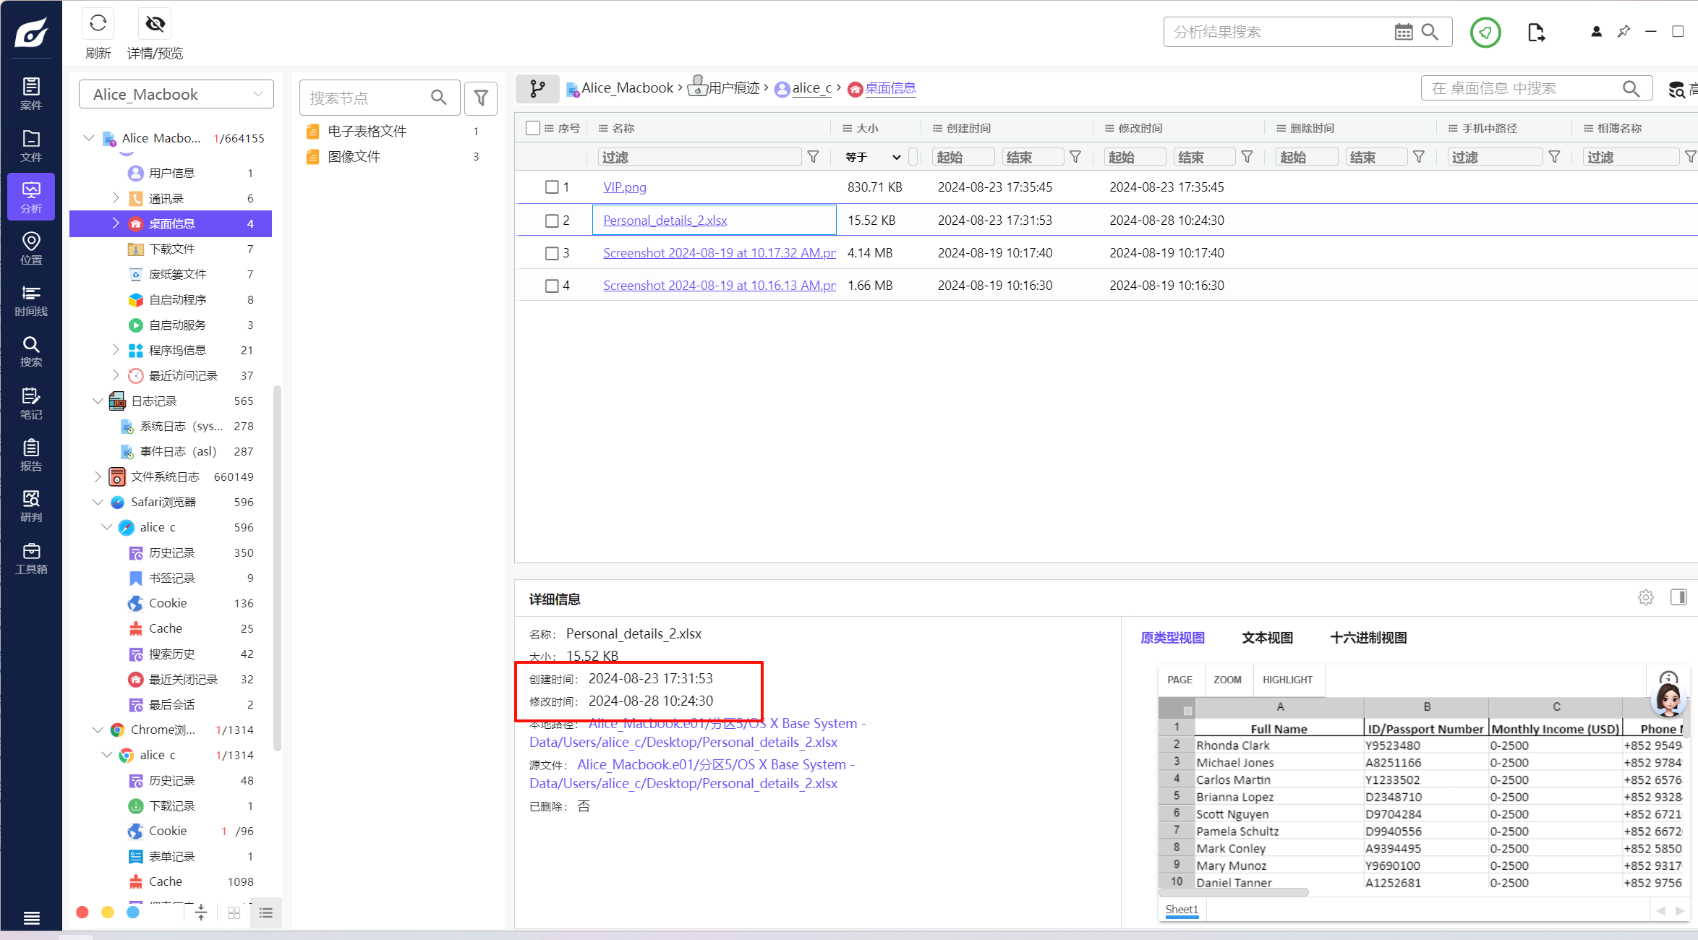Switch to the 十六进制视图 tab
This screenshot has width=1698, height=940.
(1368, 638)
